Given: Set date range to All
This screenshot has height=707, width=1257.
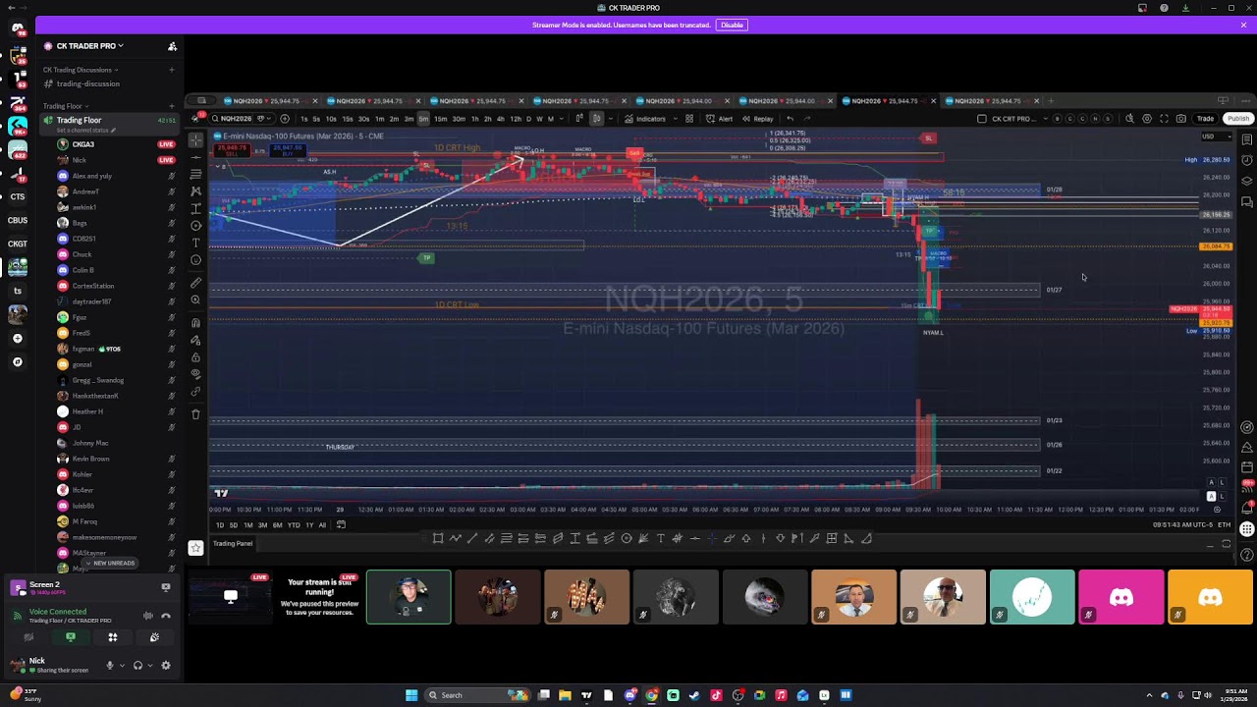Looking at the screenshot, I should (322, 525).
